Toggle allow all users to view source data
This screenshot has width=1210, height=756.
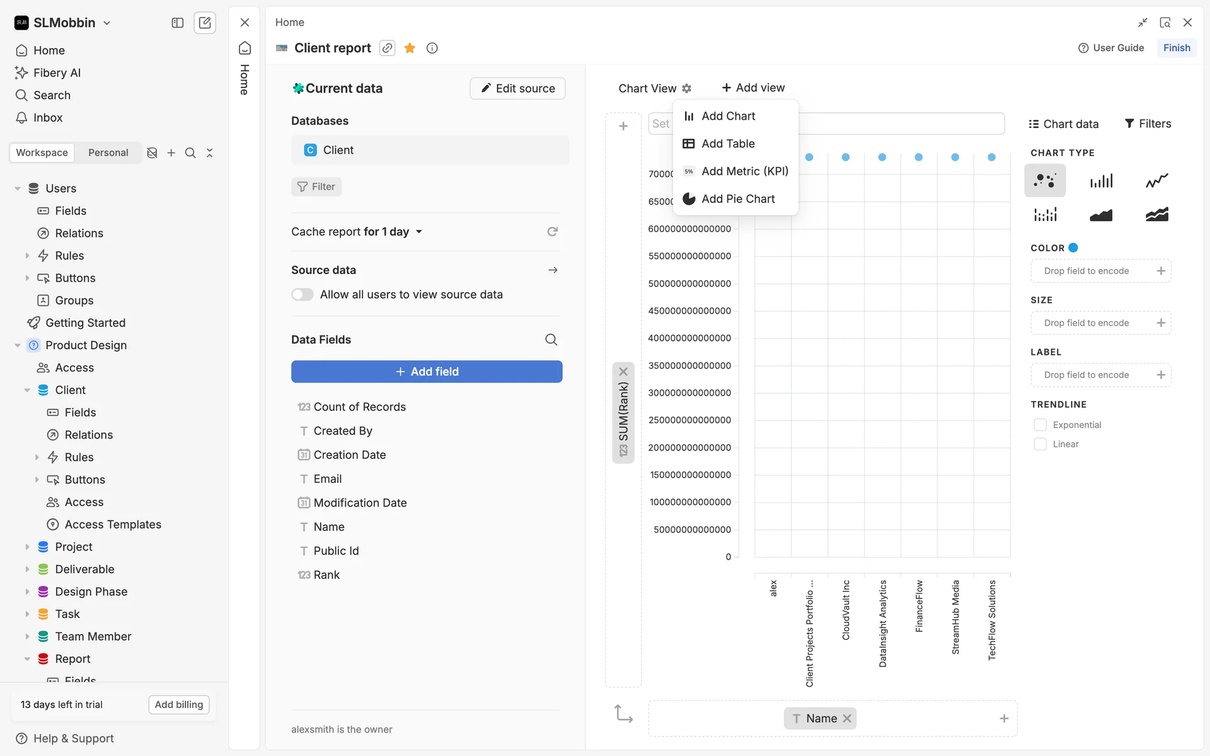pyautogui.click(x=302, y=295)
